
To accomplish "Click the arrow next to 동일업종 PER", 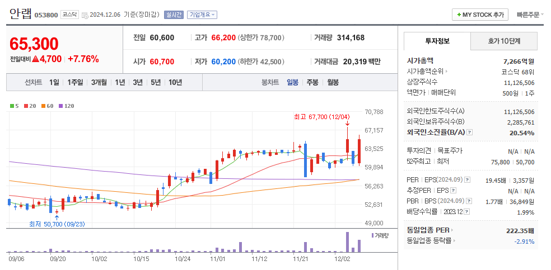I will (452, 230).
